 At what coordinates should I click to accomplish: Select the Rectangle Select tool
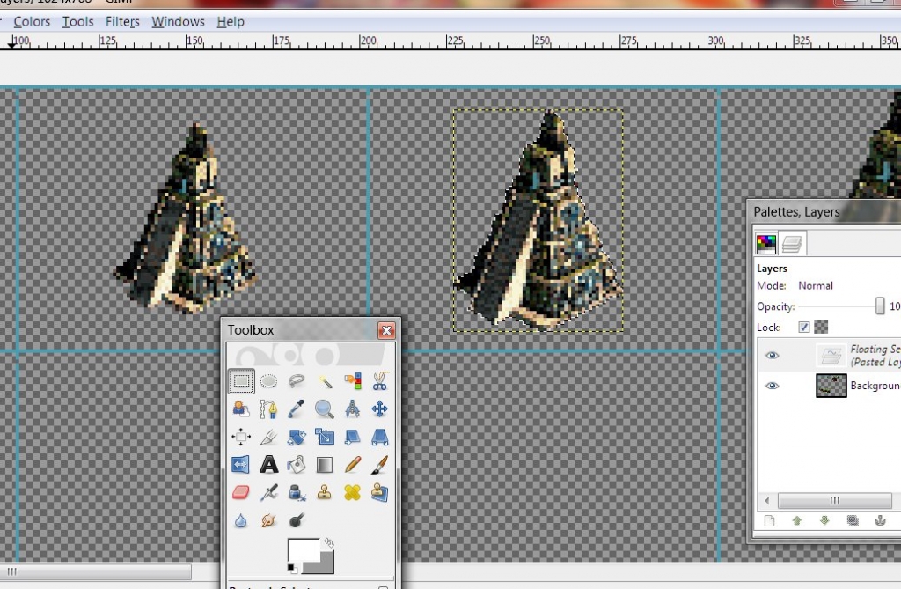click(241, 381)
